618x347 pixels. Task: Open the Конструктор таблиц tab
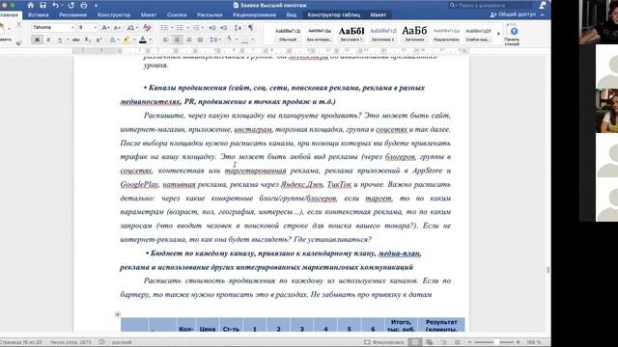(x=334, y=14)
